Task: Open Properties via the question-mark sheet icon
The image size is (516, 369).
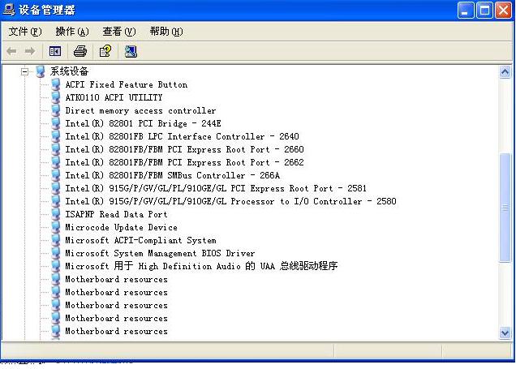Action: [x=105, y=51]
